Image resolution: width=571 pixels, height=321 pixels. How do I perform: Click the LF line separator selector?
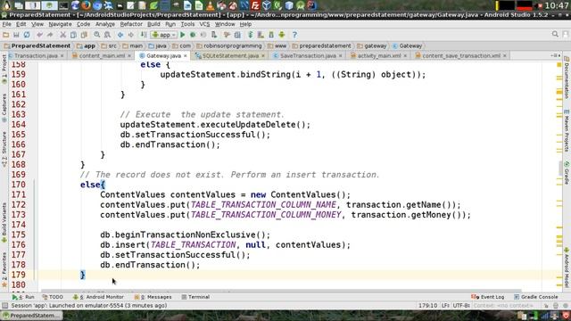point(445,306)
